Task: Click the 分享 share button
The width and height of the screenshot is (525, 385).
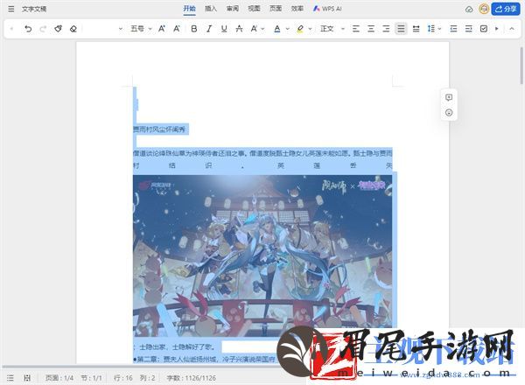Action: [x=507, y=9]
